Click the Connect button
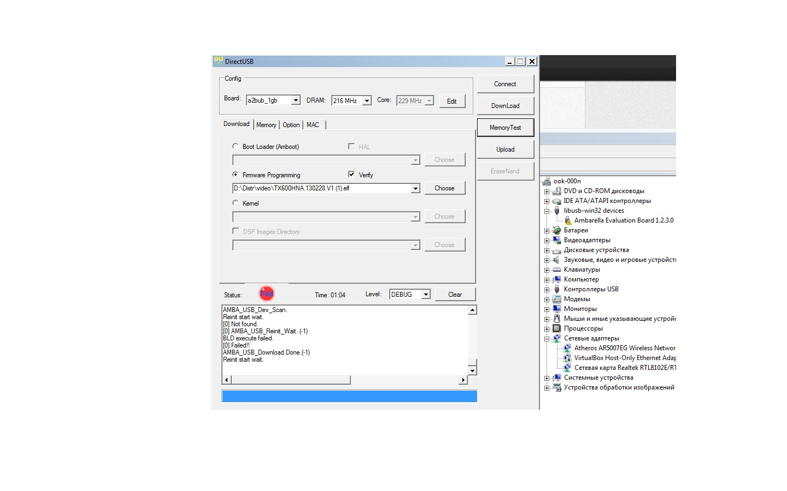The image size is (787, 491). coord(505,84)
